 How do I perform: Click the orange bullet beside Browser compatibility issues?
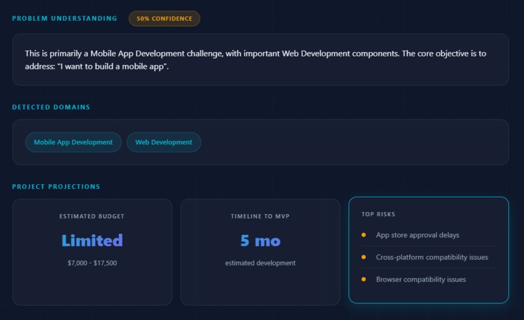click(x=363, y=279)
